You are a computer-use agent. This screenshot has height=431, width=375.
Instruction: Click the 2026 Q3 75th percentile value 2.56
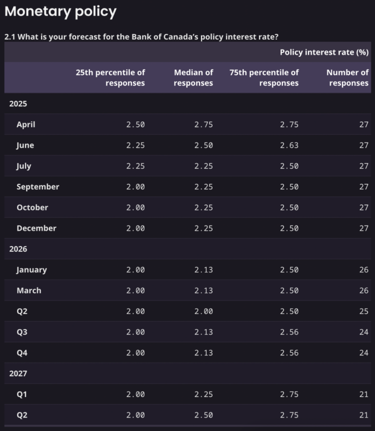pyautogui.click(x=289, y=332)
